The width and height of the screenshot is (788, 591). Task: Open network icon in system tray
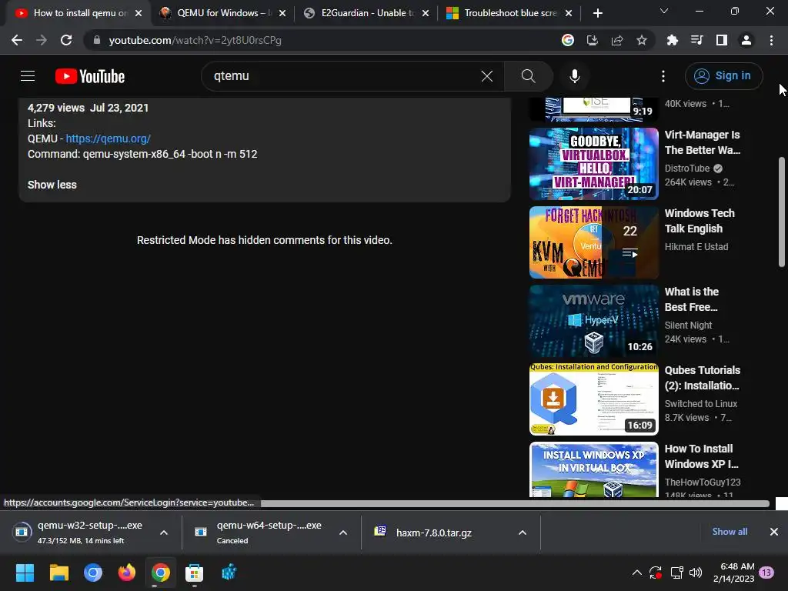(676, 573)
